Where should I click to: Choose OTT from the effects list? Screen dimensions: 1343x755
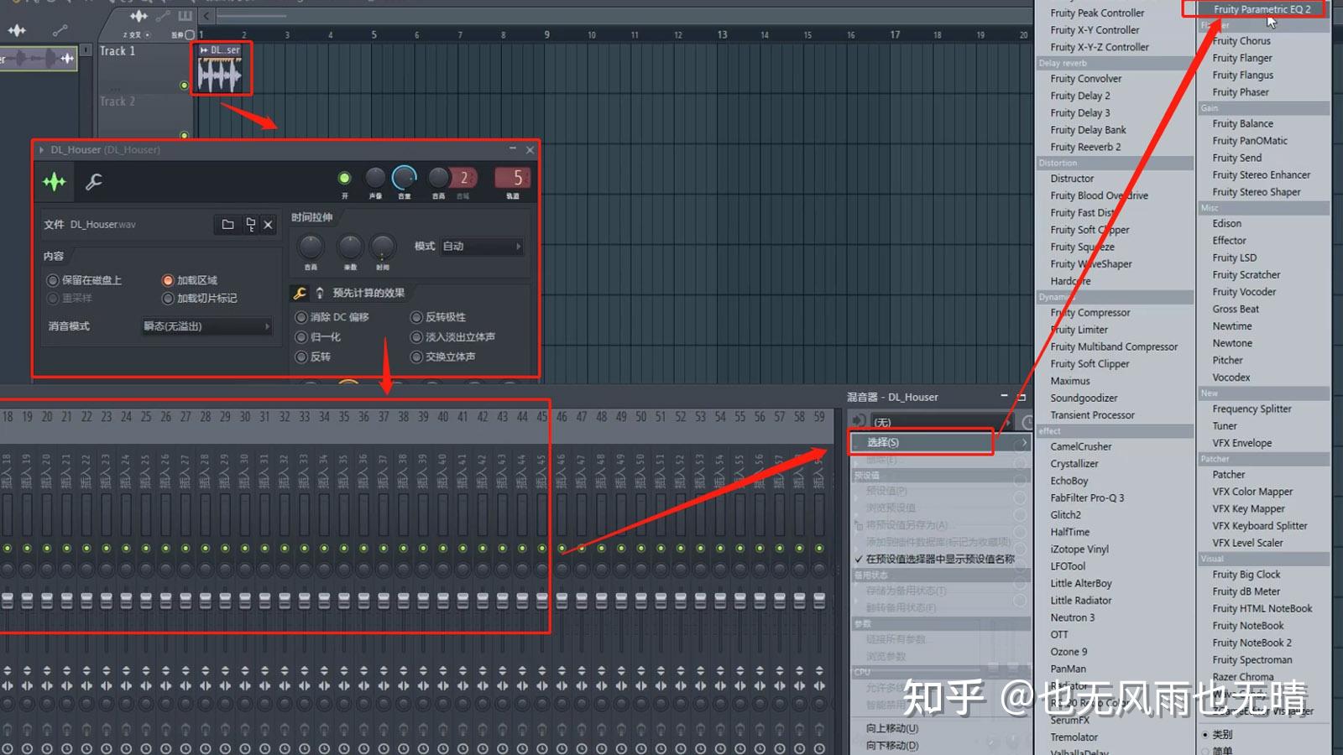(x=1060, y=634)
